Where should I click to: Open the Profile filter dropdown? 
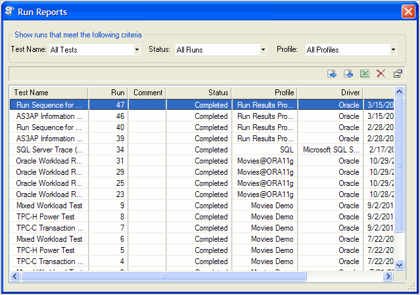393,49
